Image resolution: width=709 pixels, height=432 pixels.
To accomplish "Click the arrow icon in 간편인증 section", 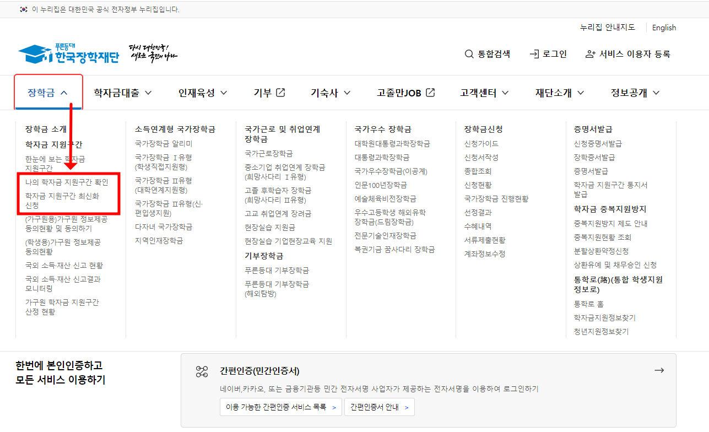I will [x=659, y=370].
